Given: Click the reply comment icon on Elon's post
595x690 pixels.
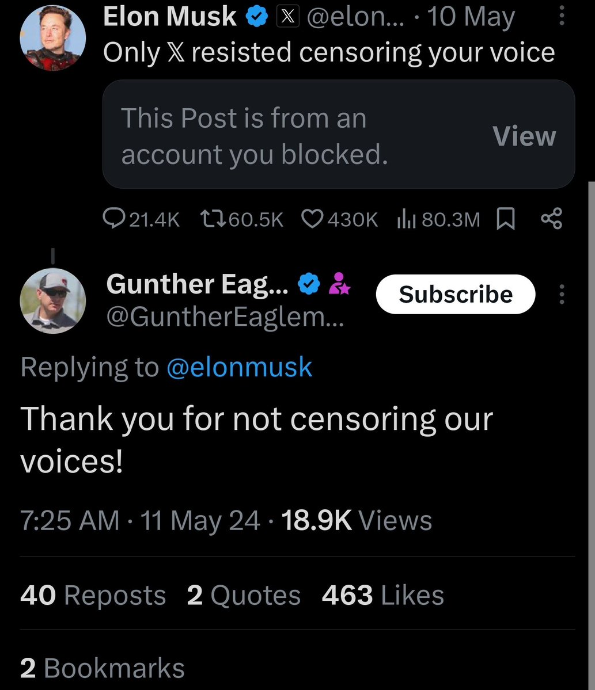Looking at the screenshot, I should (x=111, y=219).
